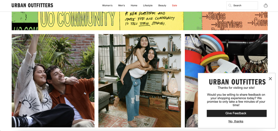Screen dimensions: 278x131
Task: Click the Urban Outfitters header logo
Action: coord(32,5)
